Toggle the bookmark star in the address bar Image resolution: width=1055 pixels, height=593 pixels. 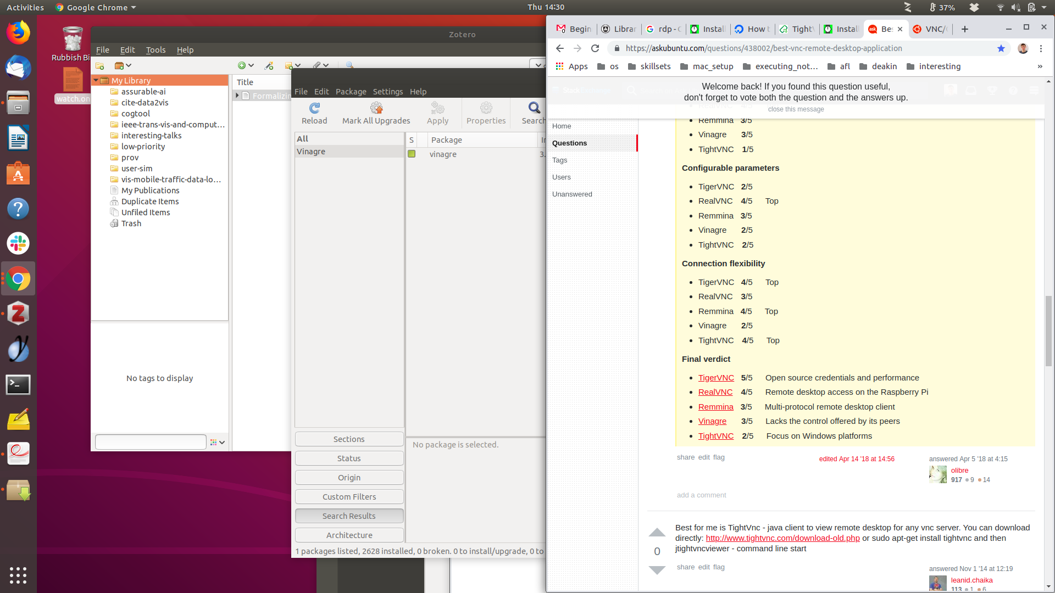pyautogui.click(x=1001, y=48)
